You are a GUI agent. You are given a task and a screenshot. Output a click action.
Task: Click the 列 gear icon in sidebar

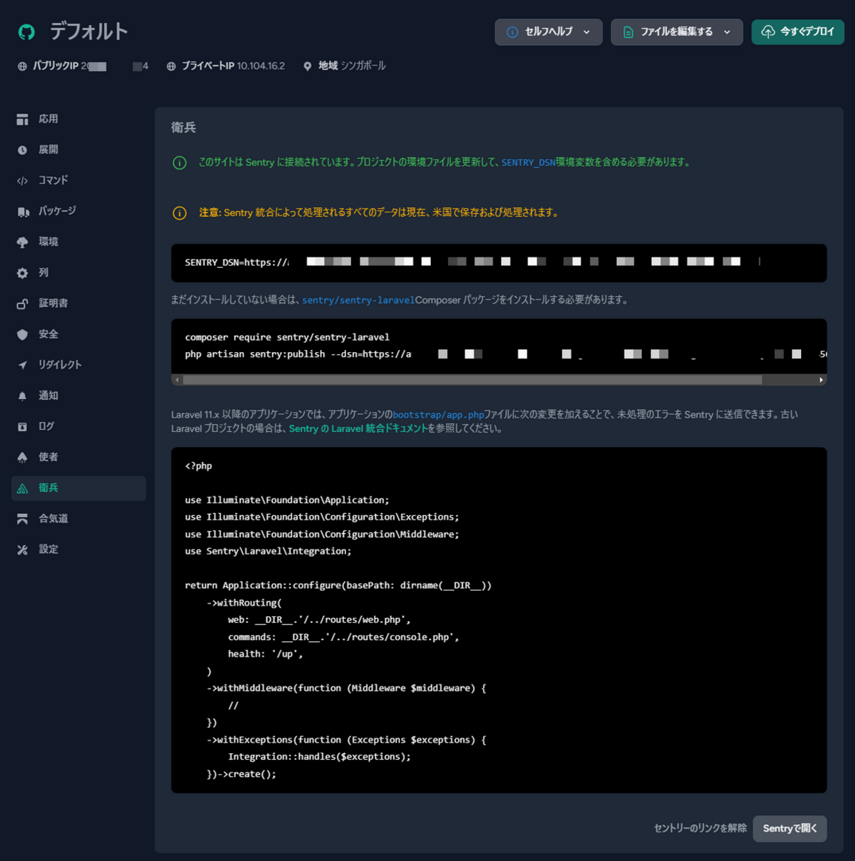coord(22,273)
